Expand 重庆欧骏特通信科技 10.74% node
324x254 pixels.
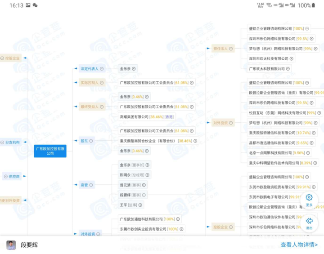[314, 133]
